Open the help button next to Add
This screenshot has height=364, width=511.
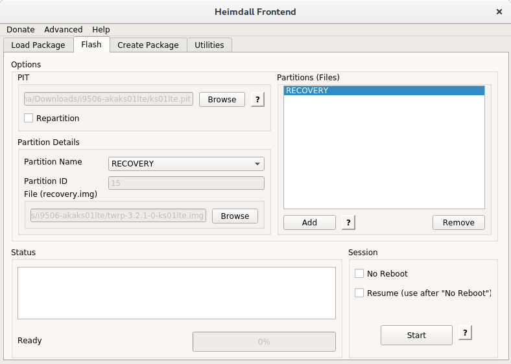[348, 222]
